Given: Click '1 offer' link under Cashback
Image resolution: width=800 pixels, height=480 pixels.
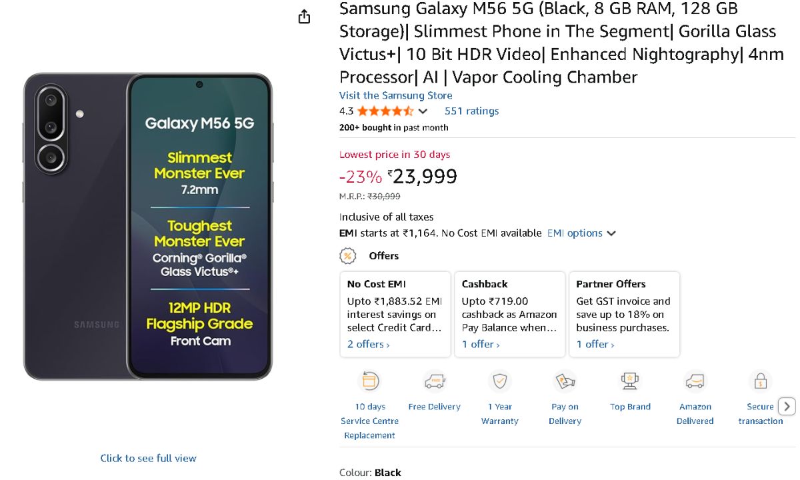Looking at the screenshot, I should tap(481, 344).
